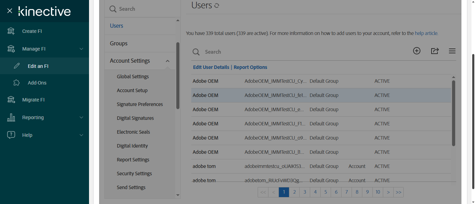Viewport: 475px width, 204px height.
Task: Expand the Help menu
Action: pyautogui.click(x=81, y=135)
